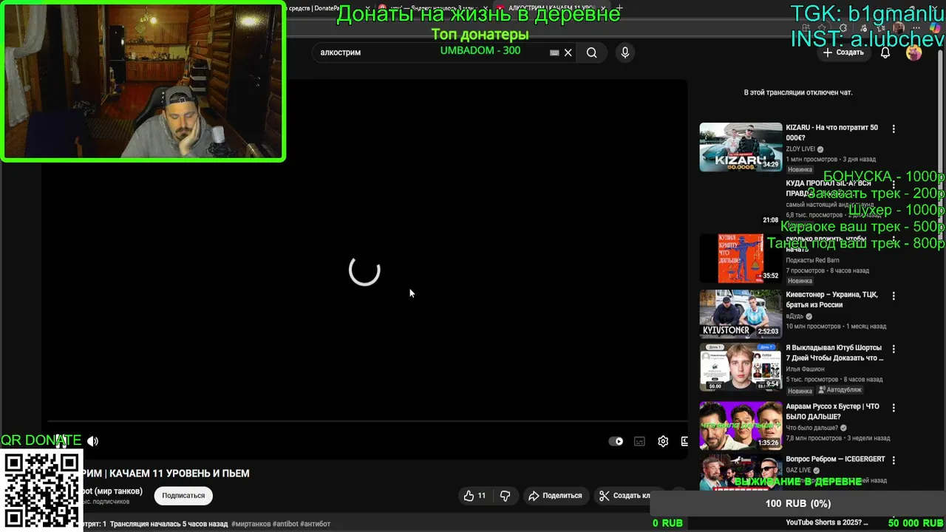Mute the video with the speaker icon
Viewport: 946px width, 532px height.
pos(92,441)
